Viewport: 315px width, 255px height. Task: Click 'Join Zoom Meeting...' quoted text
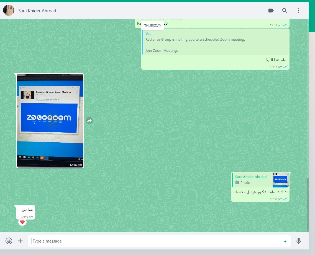[162, 51]
